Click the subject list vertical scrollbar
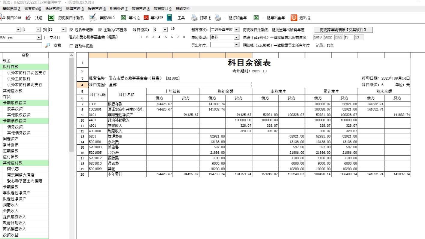This screenshot has height=239, width=425. pyautogui.click(x=71, y=104)
